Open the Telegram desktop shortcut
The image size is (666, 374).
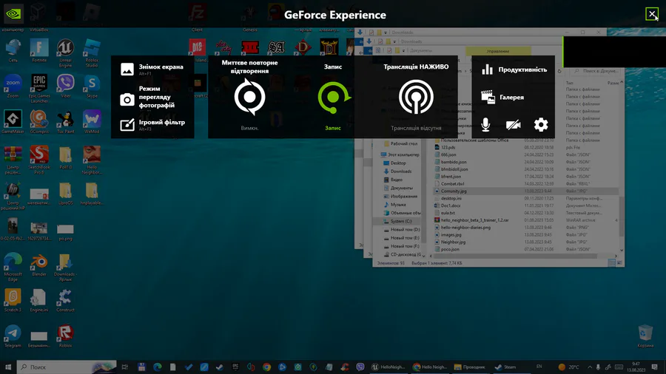(13, 336)
